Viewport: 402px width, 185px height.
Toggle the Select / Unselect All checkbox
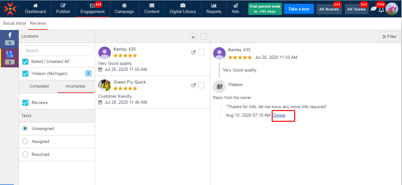(25, 62)
